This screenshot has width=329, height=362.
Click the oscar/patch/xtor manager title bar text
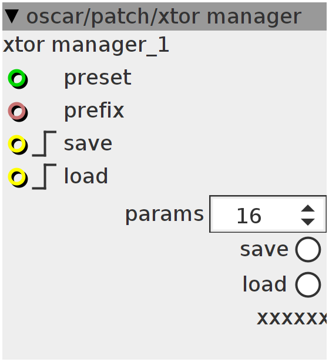pyautogui.click(x=164, y=16)
